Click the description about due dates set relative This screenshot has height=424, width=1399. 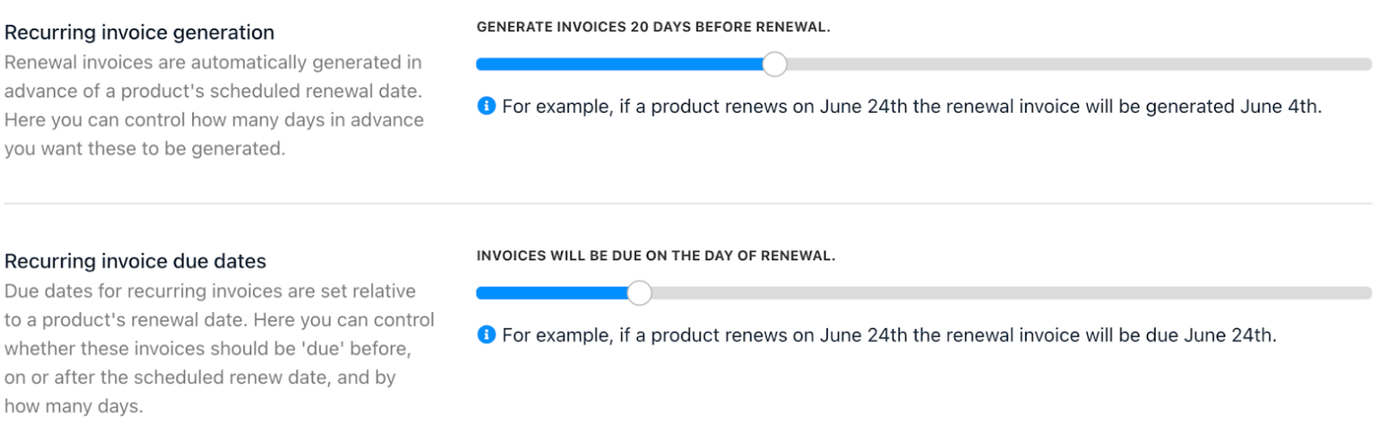click(x=220, y=350)
